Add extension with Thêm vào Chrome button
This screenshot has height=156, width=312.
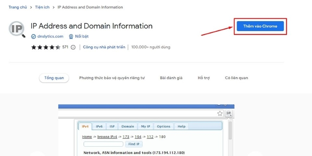click(x=260, y=26)
